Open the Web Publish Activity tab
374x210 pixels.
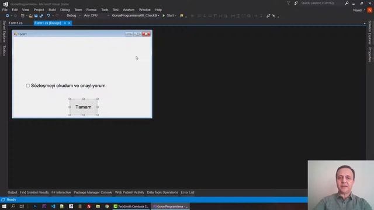[x=130, y=192]
